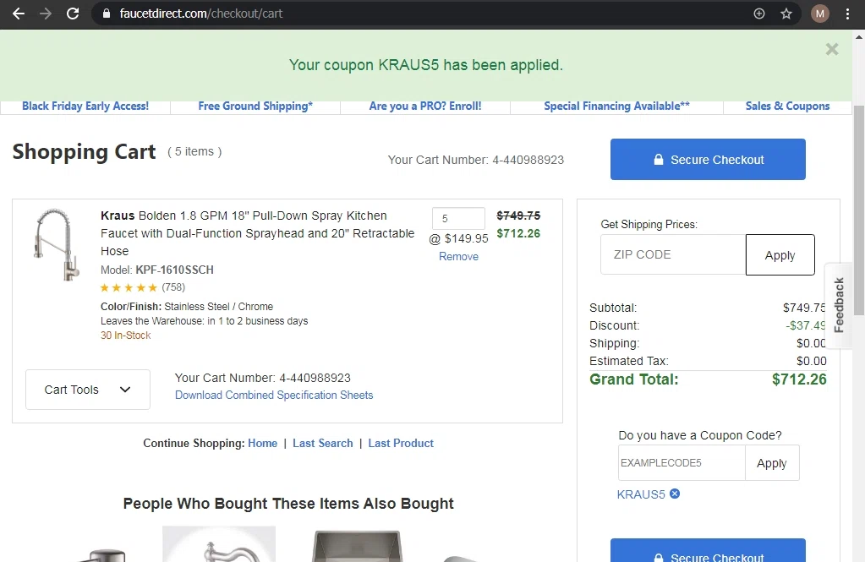Expand the Cart Tools dropdown
This screenshot has height=562, width=865.
(88, 390)
